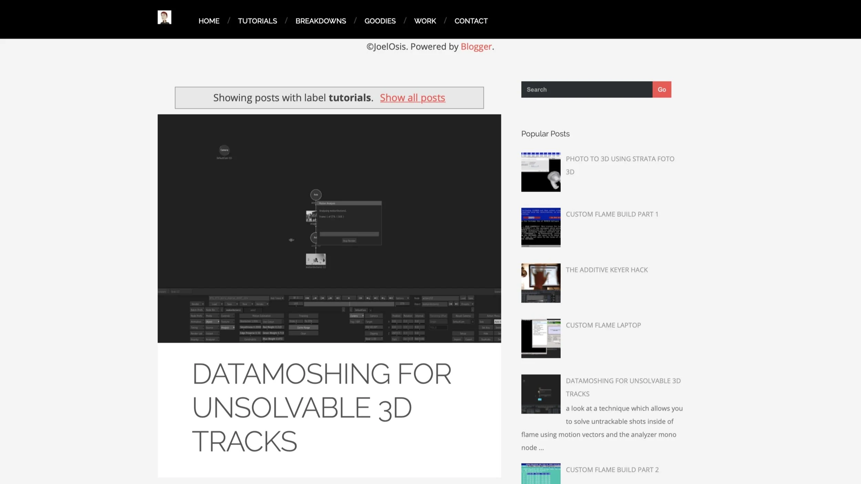Click the site avatar logo icon
The image size is (861, 484).
164,17
